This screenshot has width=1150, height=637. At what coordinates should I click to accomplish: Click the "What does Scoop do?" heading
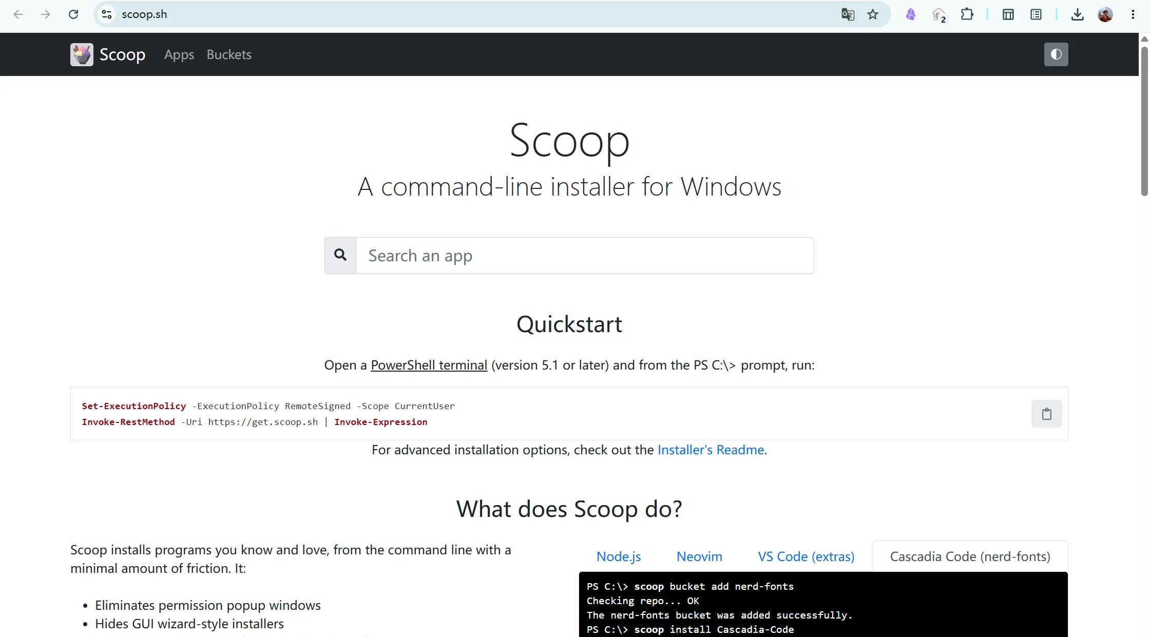tap(569, 509)
